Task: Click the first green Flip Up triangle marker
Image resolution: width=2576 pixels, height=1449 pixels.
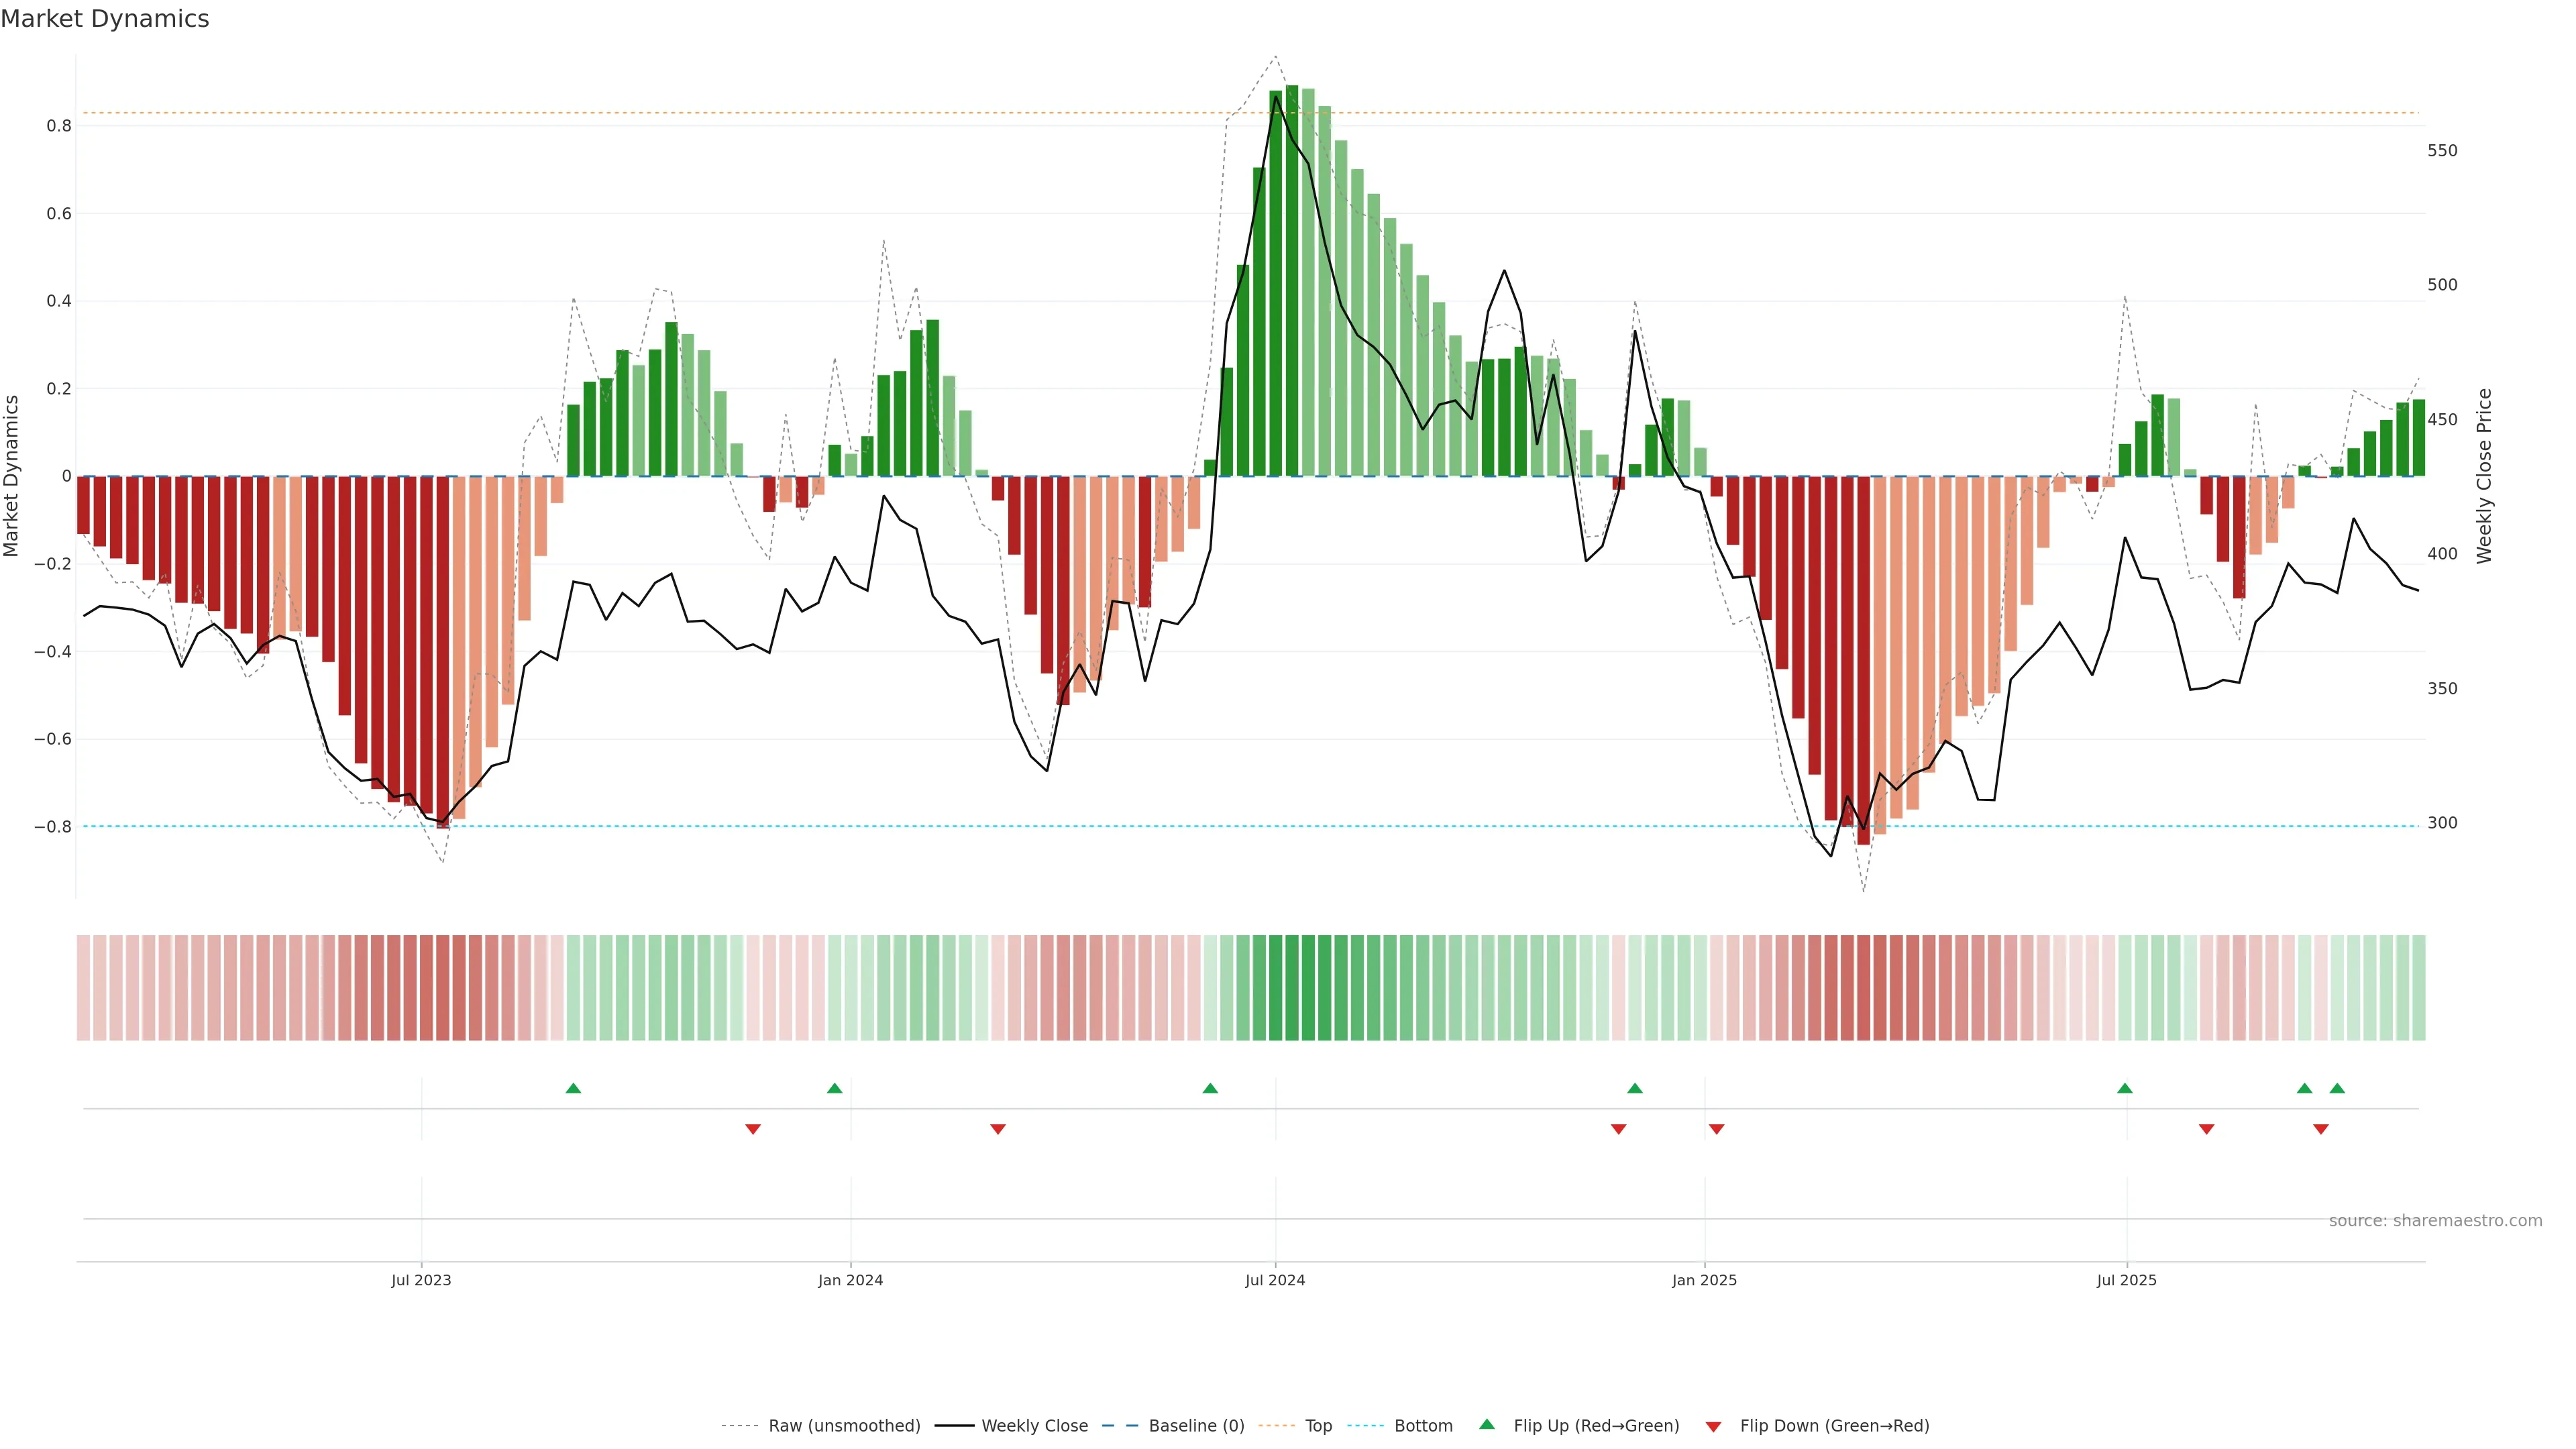Action: (573, 1088)
